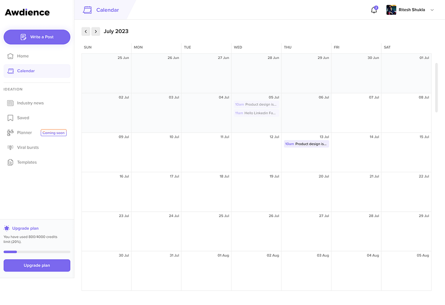Open the Planner menu item
Screen dimensions: 445x305
[x=24, y=133]
